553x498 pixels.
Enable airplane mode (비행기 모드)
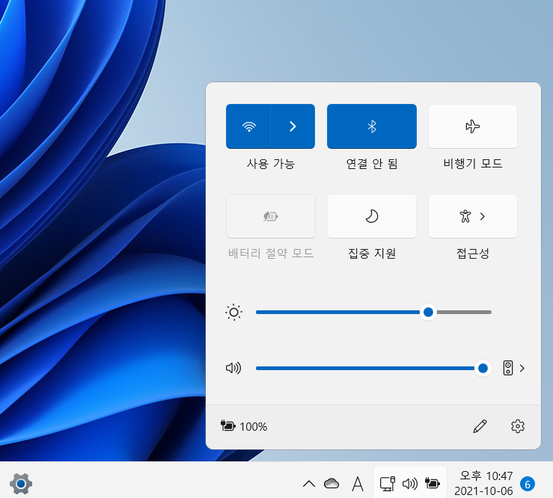coord(473,126)
